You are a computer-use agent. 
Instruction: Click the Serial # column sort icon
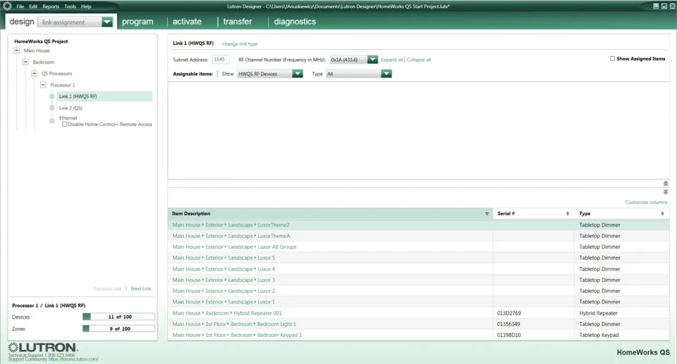point(567,213)
